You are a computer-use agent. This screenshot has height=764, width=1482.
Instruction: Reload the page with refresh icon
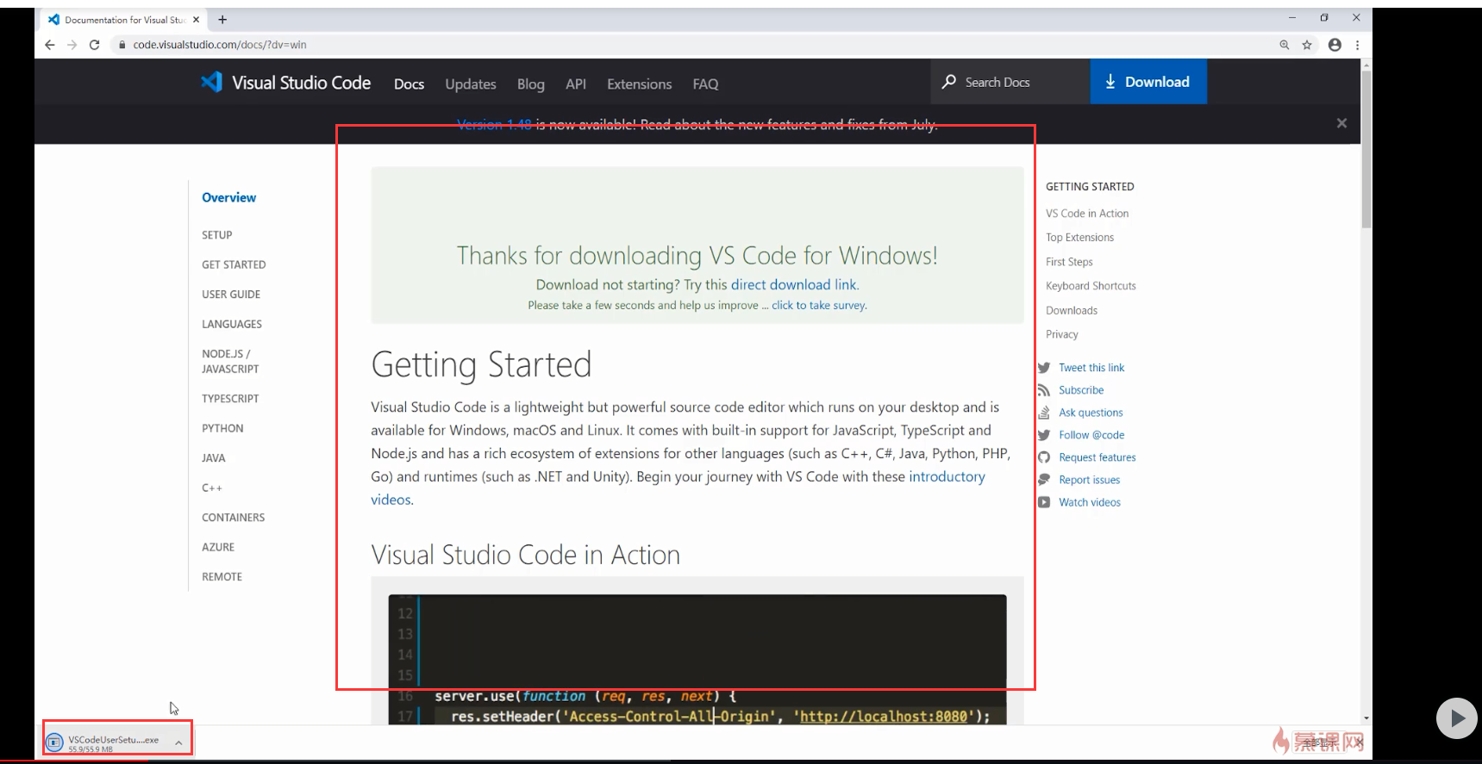94,45
